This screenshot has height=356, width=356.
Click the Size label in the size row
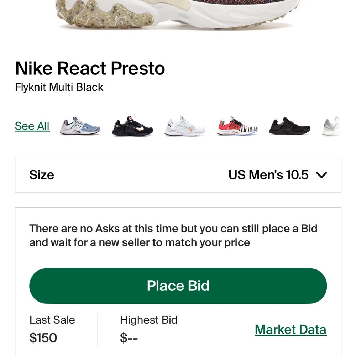click(x=42, y=175)
